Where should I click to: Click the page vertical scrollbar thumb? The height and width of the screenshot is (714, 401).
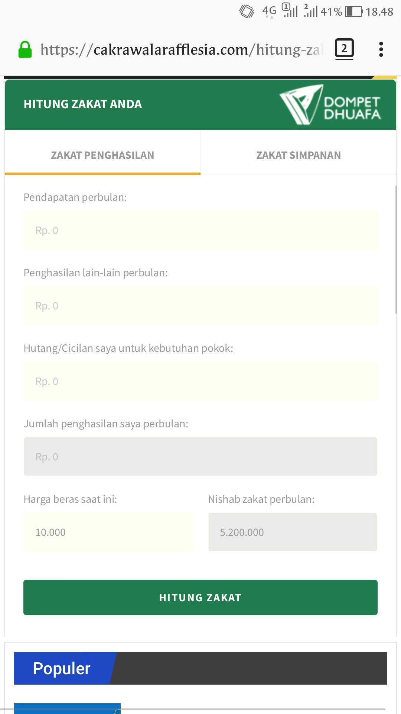(396, 250)
